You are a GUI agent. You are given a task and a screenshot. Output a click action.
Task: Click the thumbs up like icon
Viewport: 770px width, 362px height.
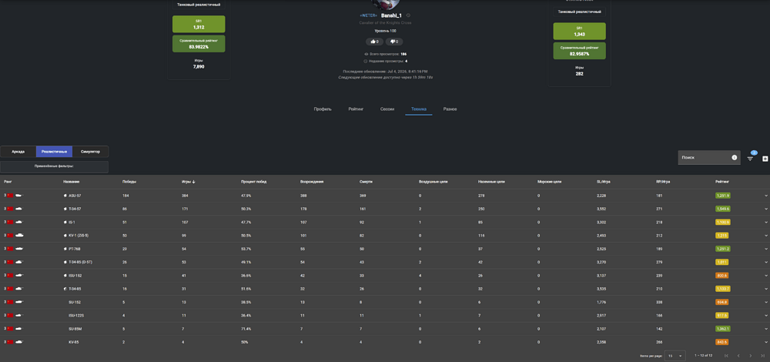[375, 42]
